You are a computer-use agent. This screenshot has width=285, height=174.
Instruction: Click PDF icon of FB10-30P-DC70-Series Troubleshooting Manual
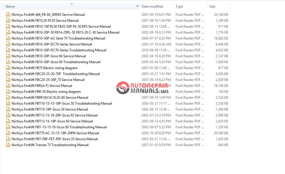pos(8,50)
